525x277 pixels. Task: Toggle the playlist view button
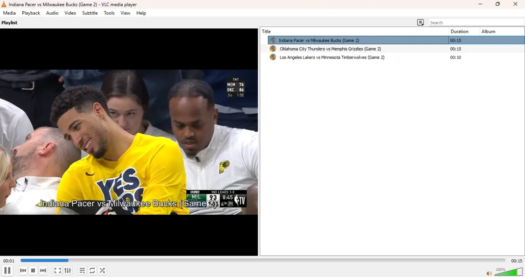(x=82, y=270)
